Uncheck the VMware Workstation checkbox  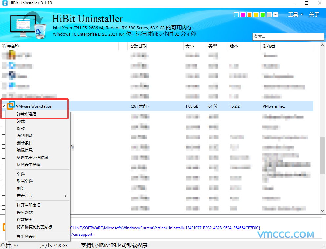pos(4,106)
